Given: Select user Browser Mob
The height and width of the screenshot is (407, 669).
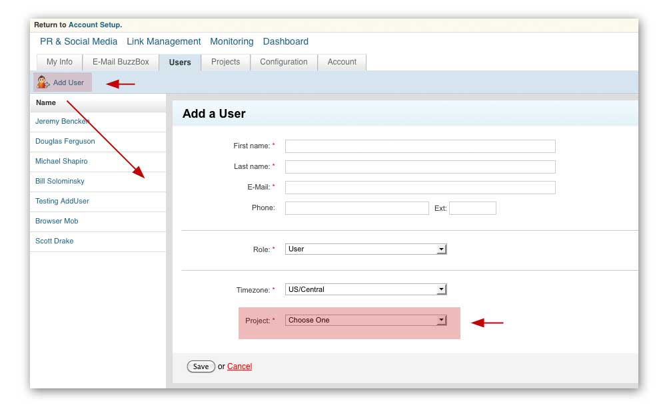Looking at the screenshot, I should pos(57,221).
